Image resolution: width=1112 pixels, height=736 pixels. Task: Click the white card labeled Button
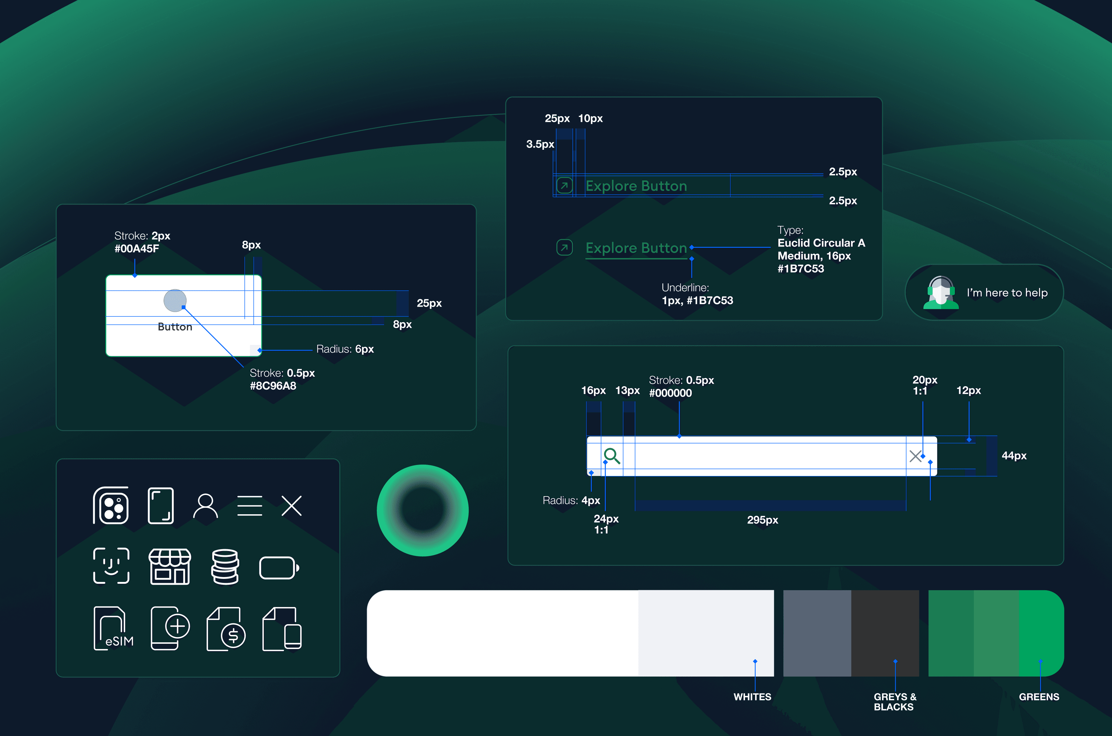[x=183, y=315]
